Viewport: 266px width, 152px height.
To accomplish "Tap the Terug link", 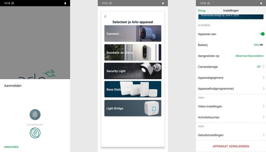I will 201,11.
